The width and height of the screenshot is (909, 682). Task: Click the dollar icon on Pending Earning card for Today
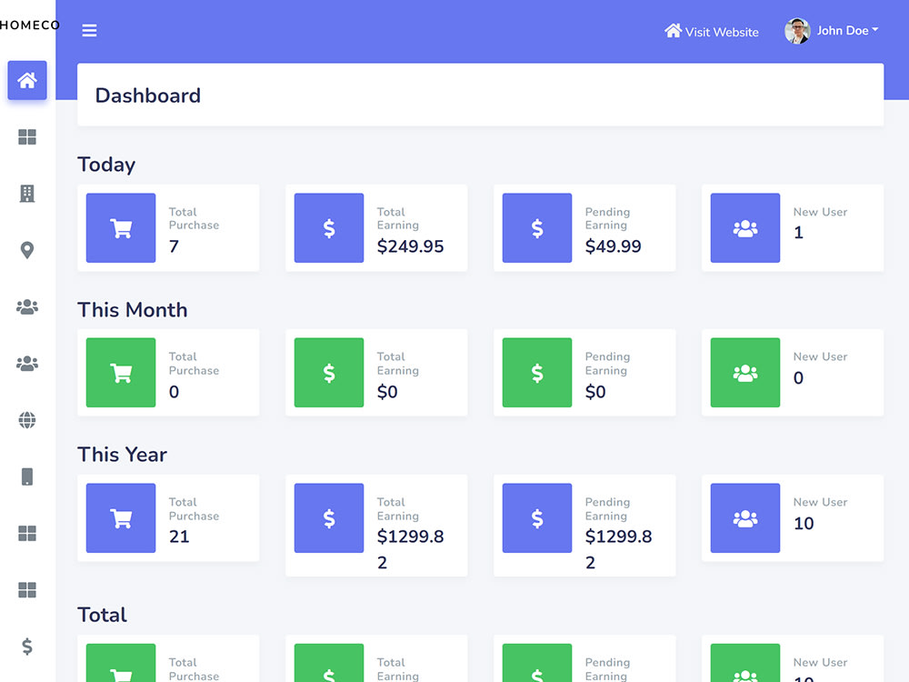537,228
